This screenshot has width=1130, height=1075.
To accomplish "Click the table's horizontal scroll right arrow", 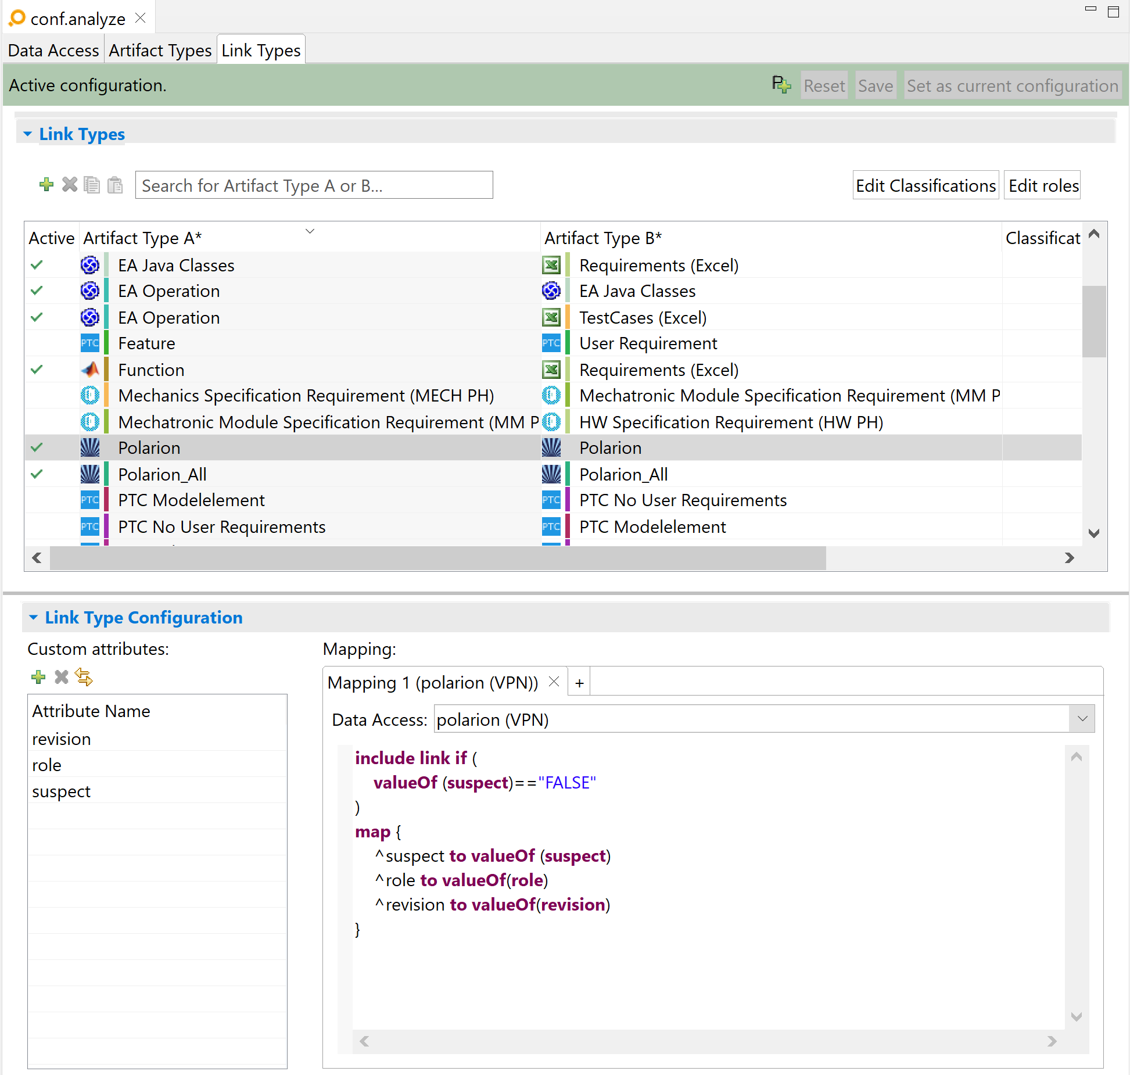I will coord(1069,558).
